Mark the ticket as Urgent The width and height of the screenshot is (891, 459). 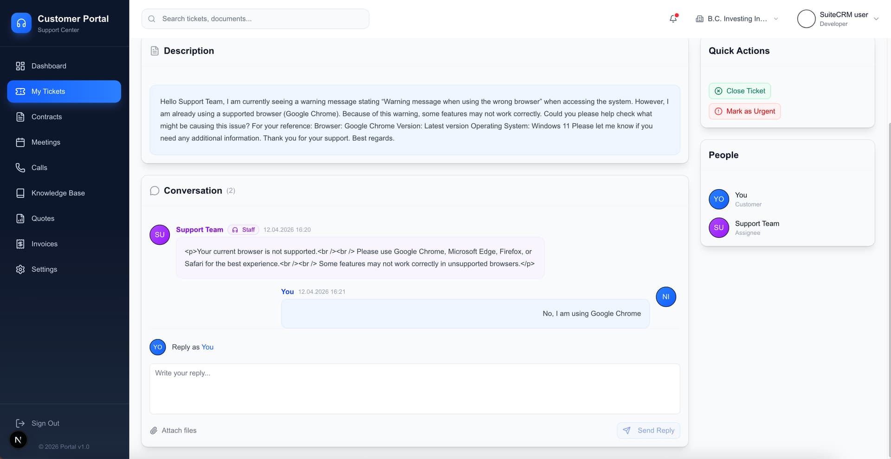tap(744, 111)
